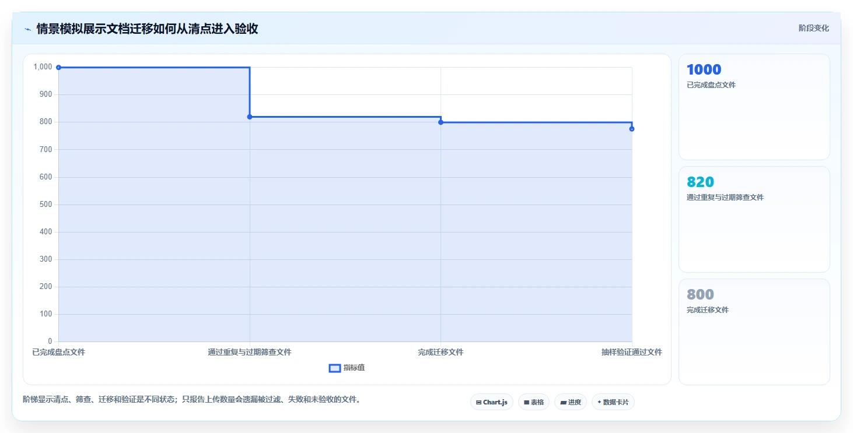The image size is (853, 433).
Task: Click the 阶段变化 label in header
Action: tap(813, 29)
